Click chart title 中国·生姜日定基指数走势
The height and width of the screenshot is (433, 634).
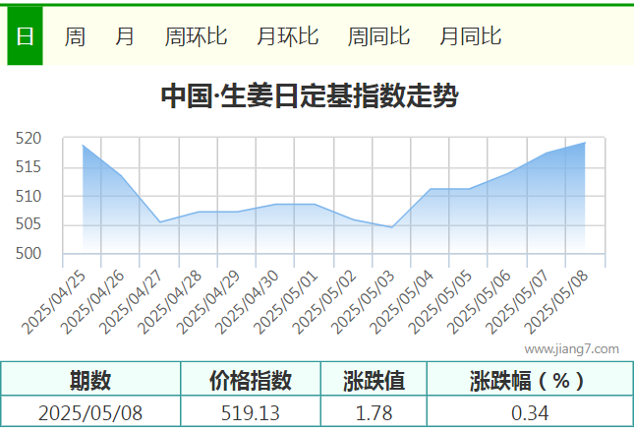[310, 96]
